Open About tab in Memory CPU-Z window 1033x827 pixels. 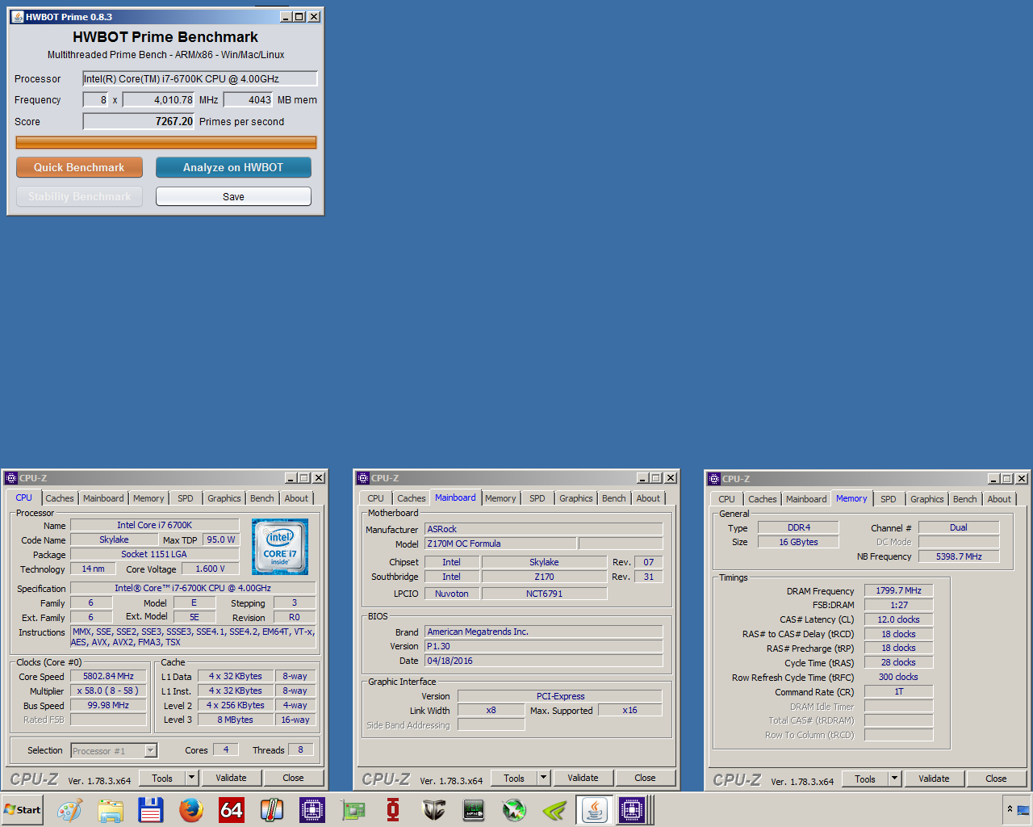pyautogui.click(x=999, y=499)
